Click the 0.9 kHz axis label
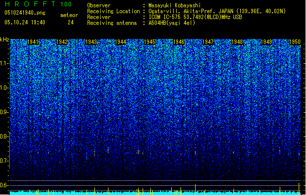Screen dimensions: 306x195 [x=4, y=112]
